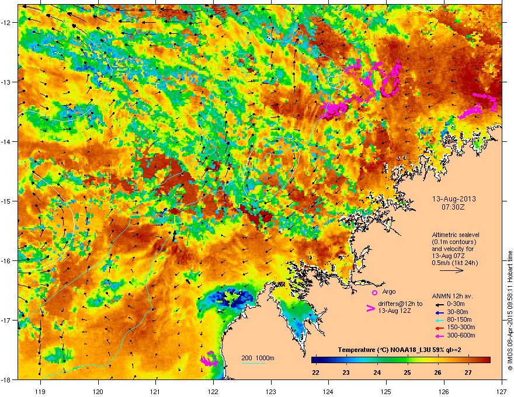Click the '127' longitude axis label
514x397 pixels.
point(502,391)
